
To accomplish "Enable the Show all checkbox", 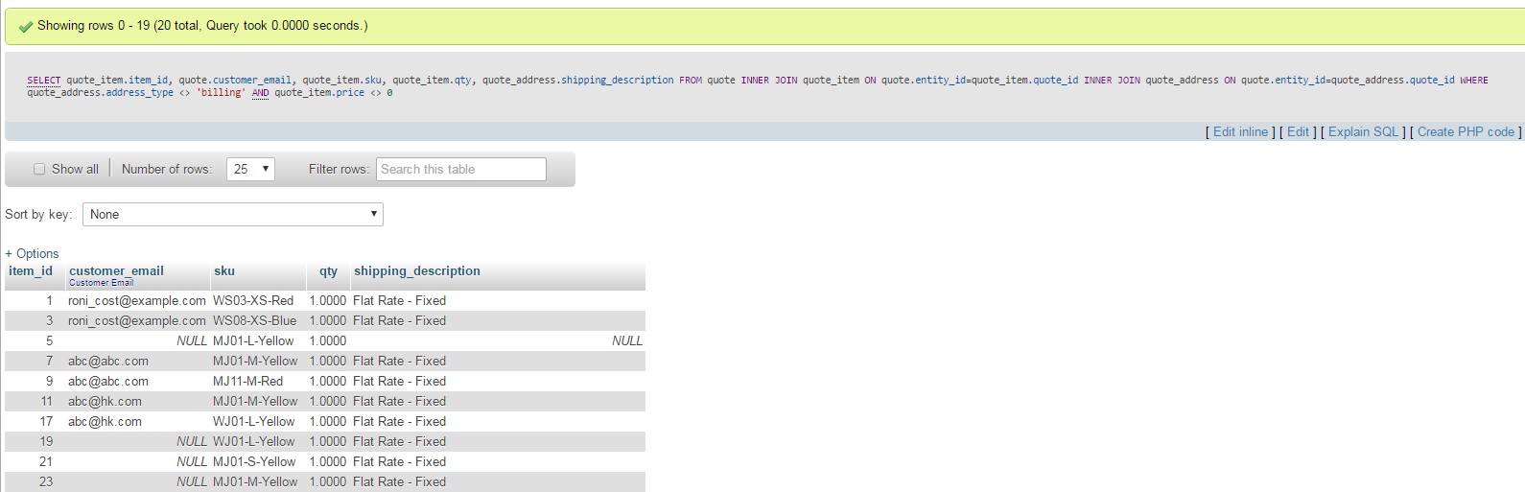I will click(39, 170).
